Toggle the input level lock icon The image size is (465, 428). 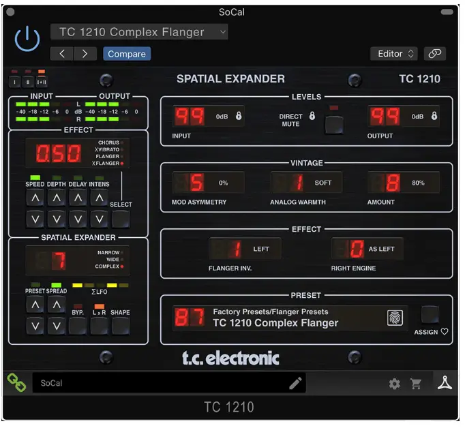[239, 116]
